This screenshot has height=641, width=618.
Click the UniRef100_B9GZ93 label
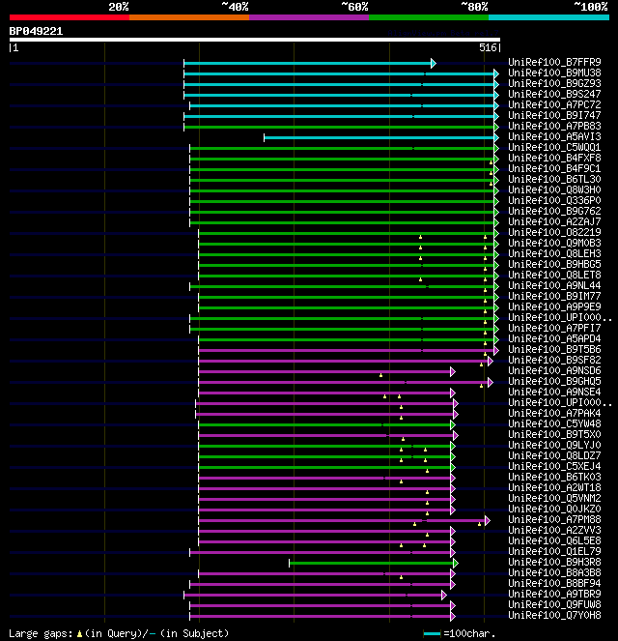coord(554,83)
